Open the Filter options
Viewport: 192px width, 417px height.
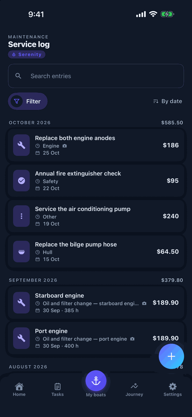coord(28,101)
